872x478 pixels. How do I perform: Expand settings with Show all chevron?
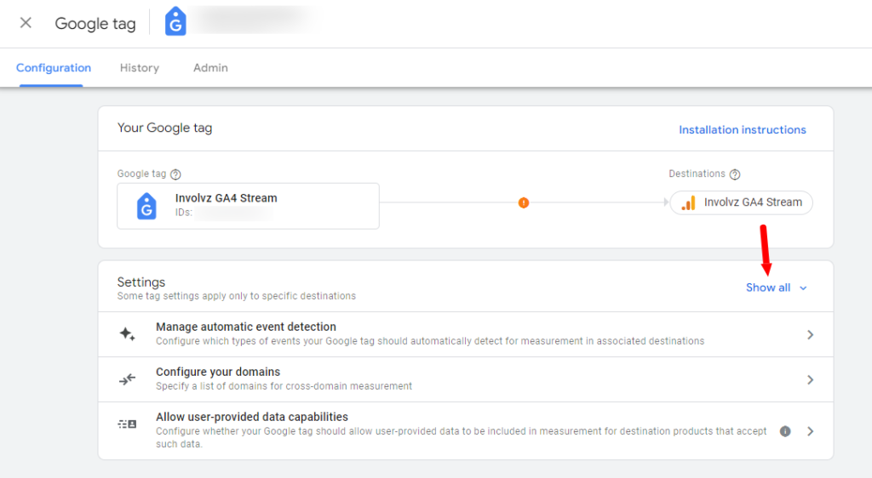pyautogui.click(x=803, y=288)
